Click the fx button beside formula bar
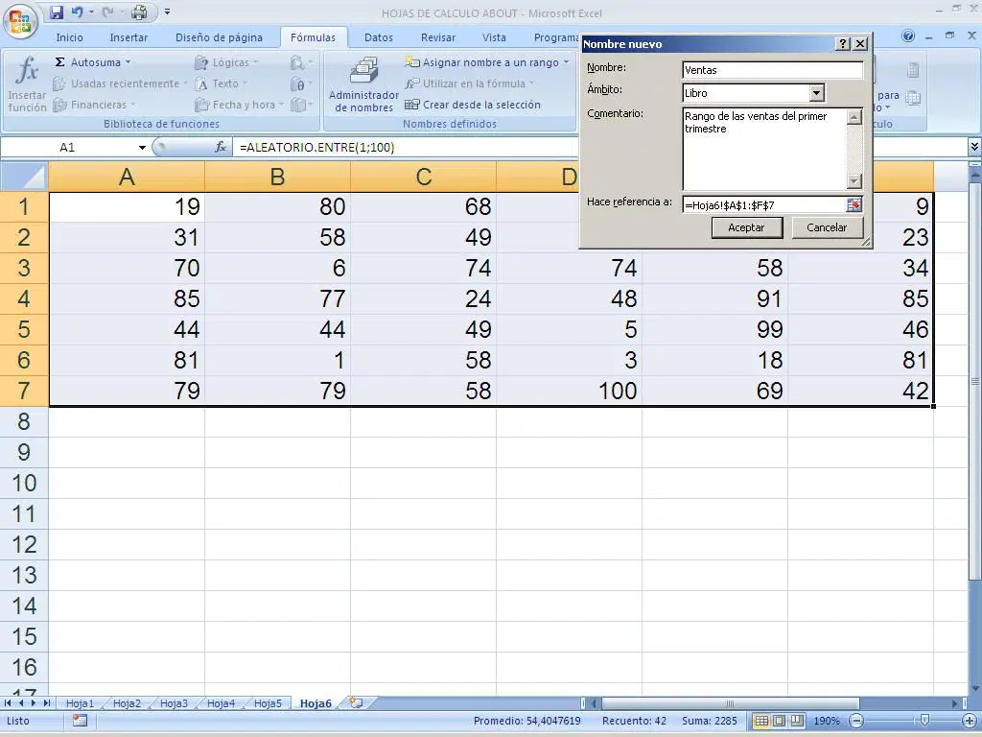The image size is (982, 737). click(221, 147)
